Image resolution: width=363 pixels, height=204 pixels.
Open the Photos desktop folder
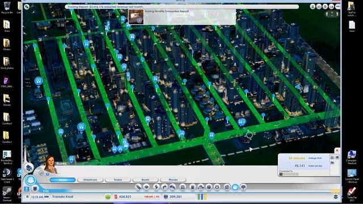pyautogui.click(x=7, y=45)
